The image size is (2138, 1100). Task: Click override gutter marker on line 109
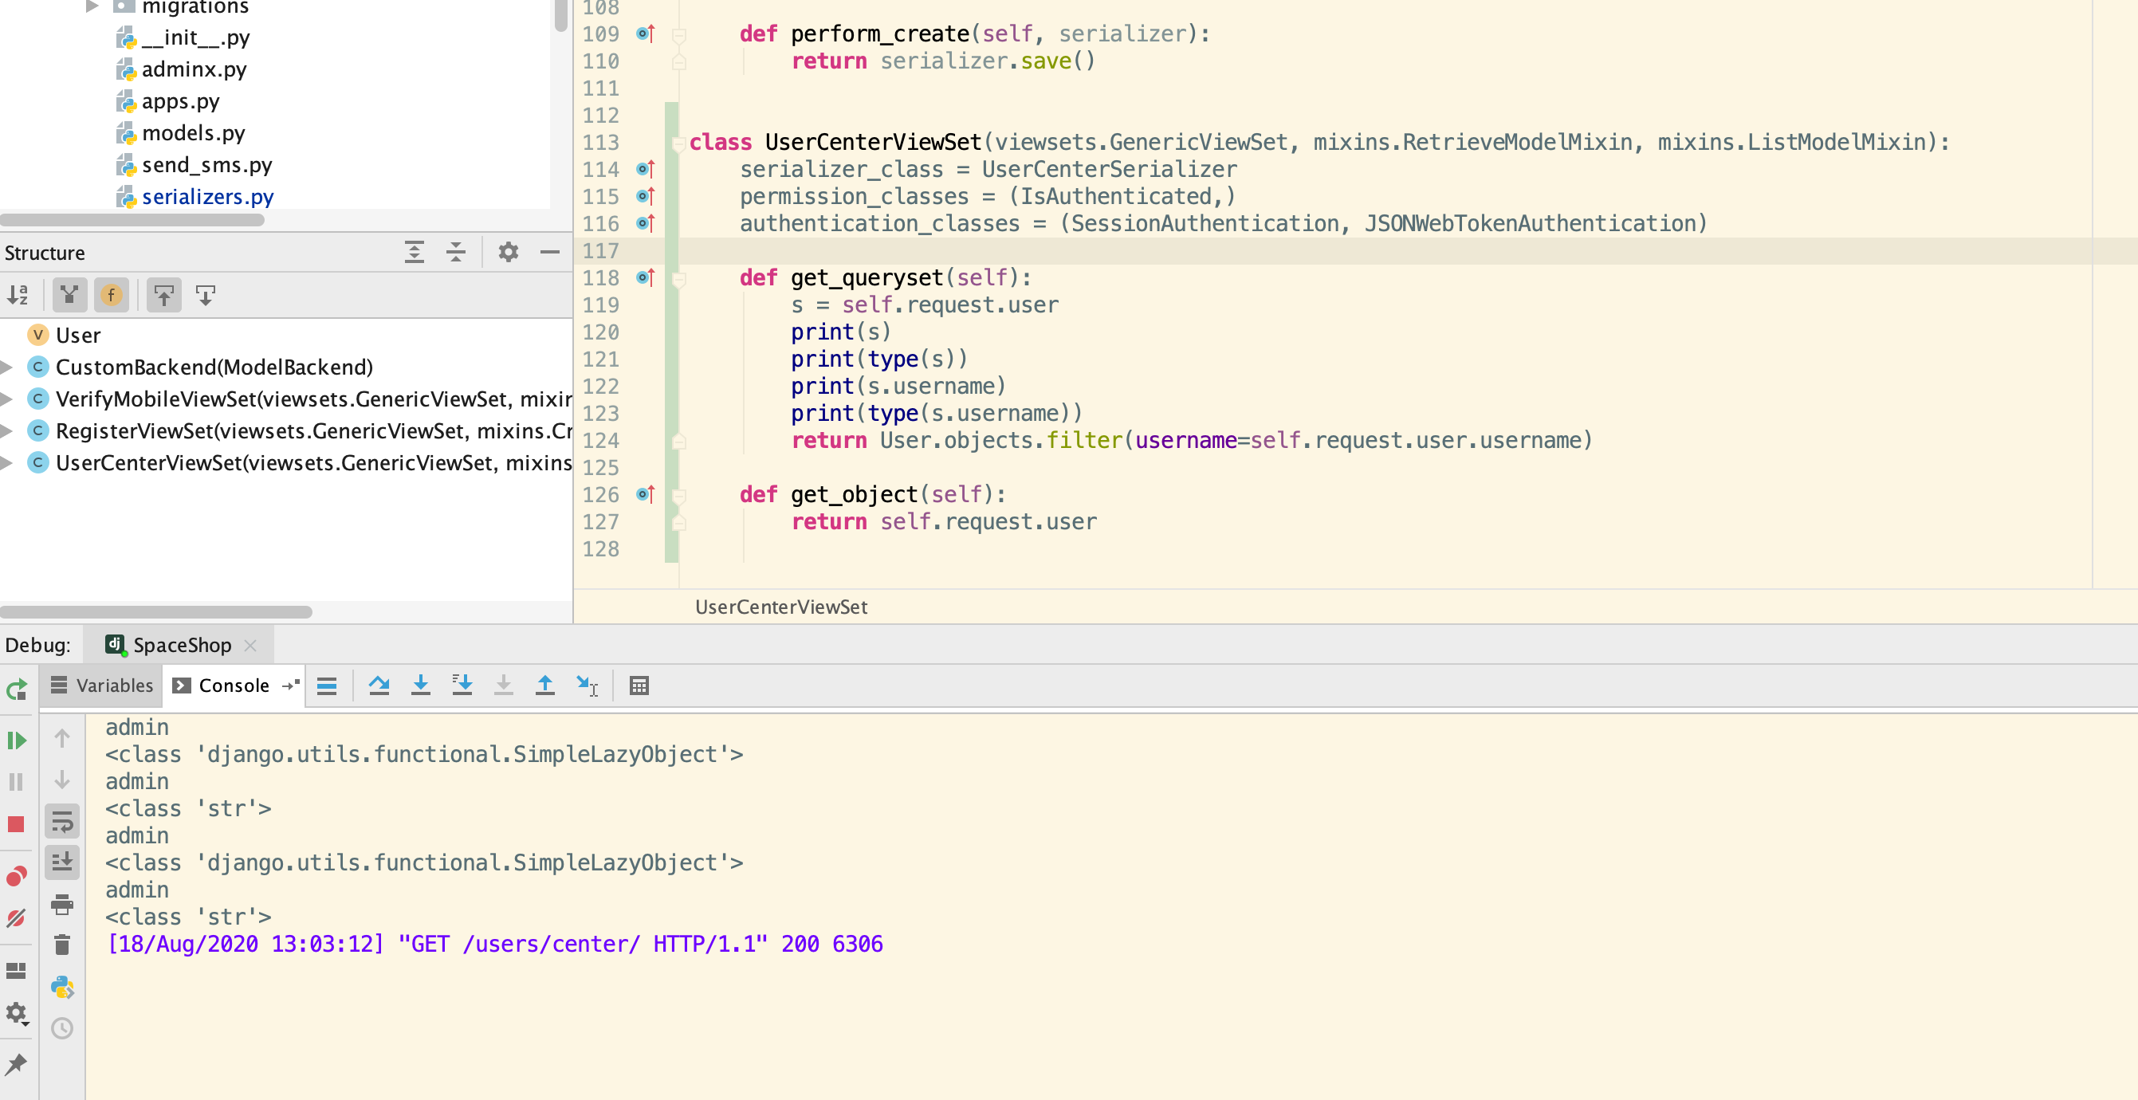pos(646,34)
